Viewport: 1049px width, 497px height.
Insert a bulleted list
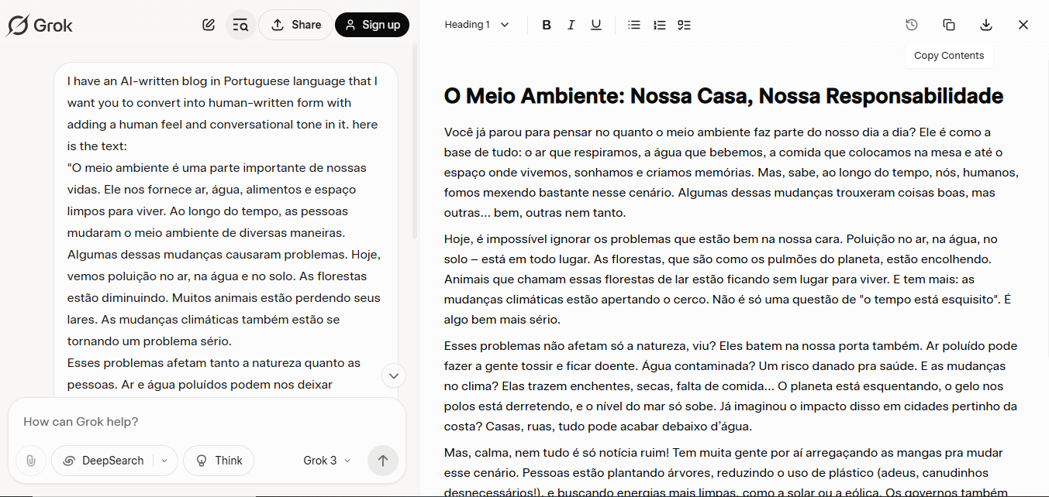coord(634,25)
